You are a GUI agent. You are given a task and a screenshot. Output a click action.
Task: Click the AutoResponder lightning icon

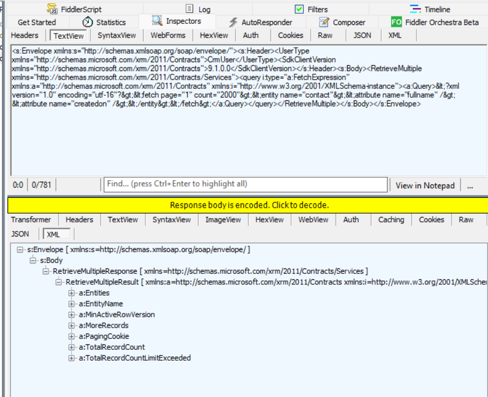click(233, 22)
